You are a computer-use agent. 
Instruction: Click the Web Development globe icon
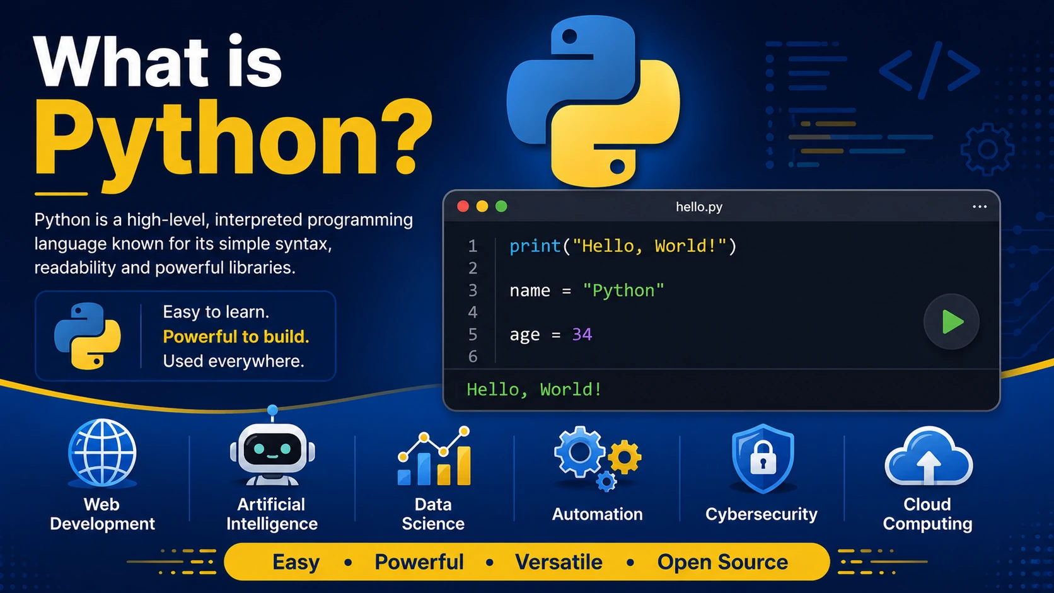click(x=102, y=454)
